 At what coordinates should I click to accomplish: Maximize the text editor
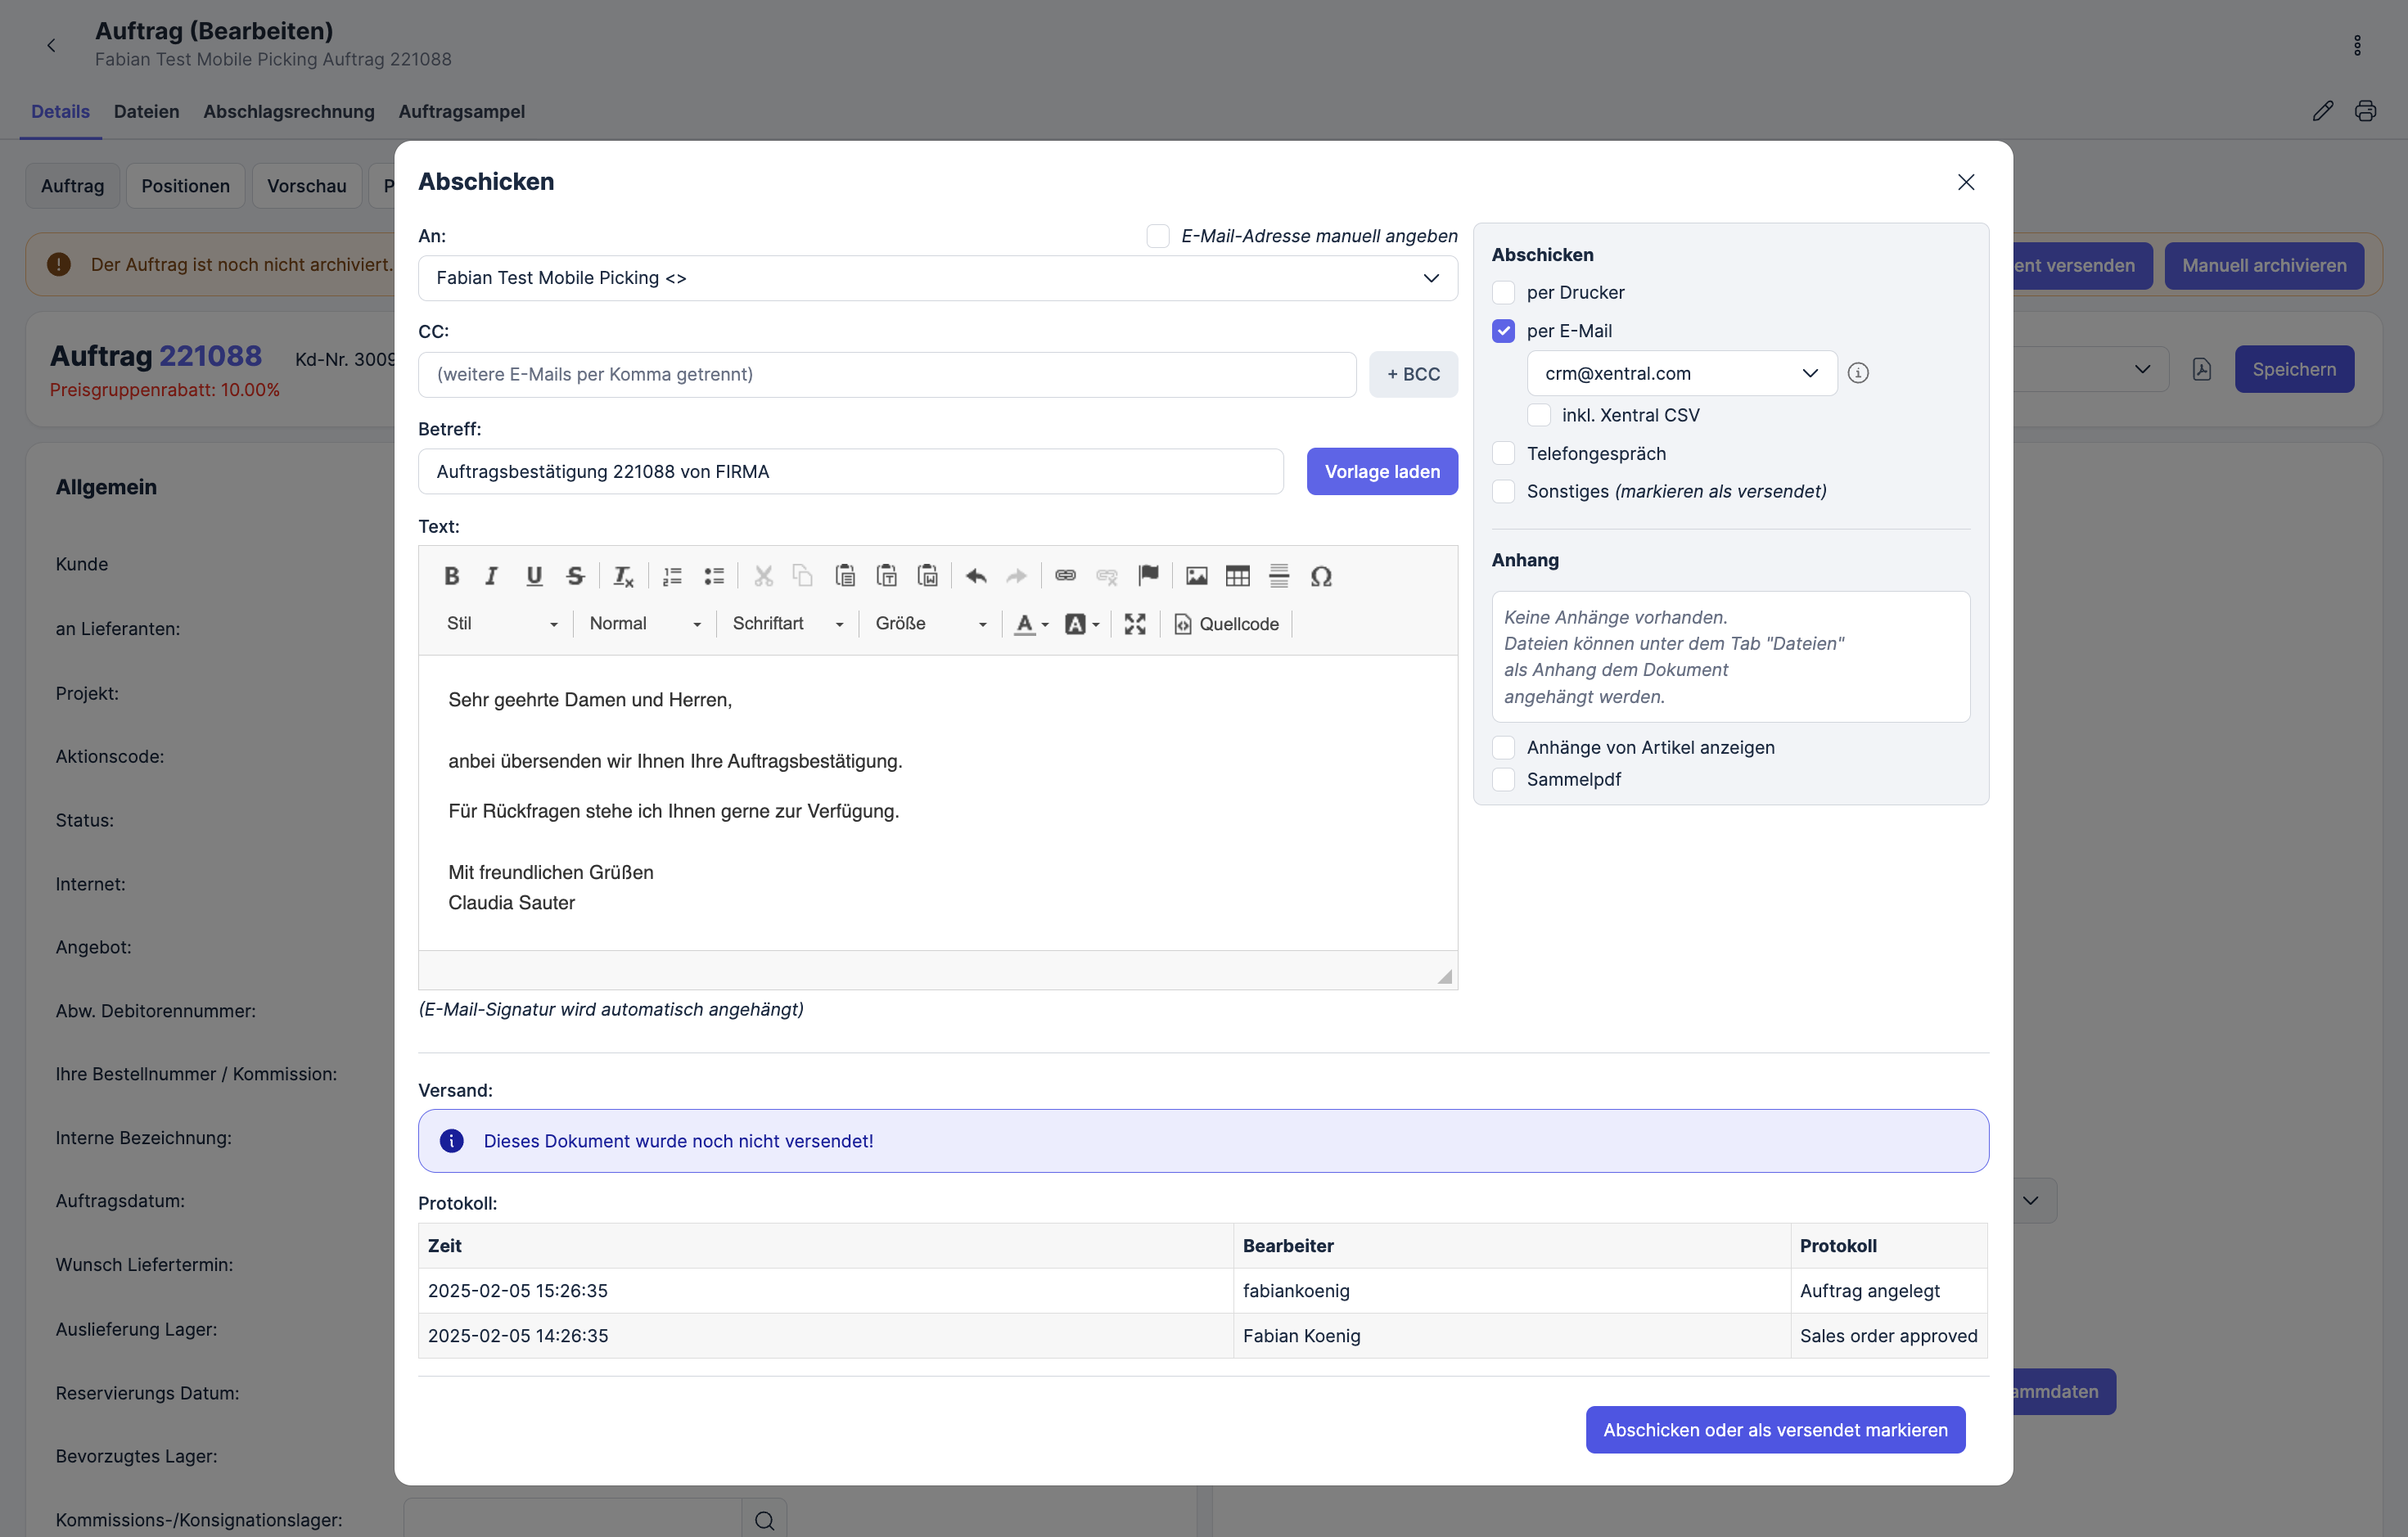(1134, 624)
